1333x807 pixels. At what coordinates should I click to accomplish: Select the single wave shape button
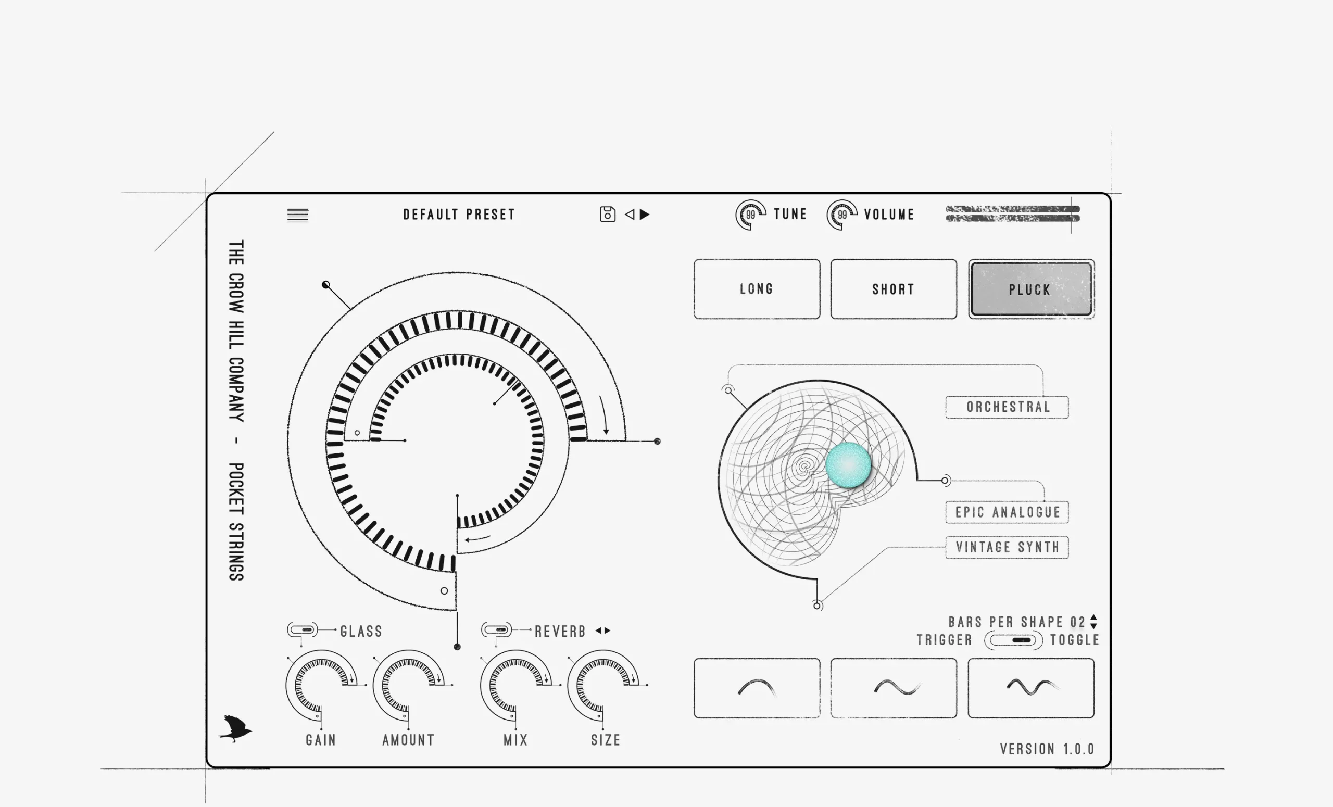point(893,688)
